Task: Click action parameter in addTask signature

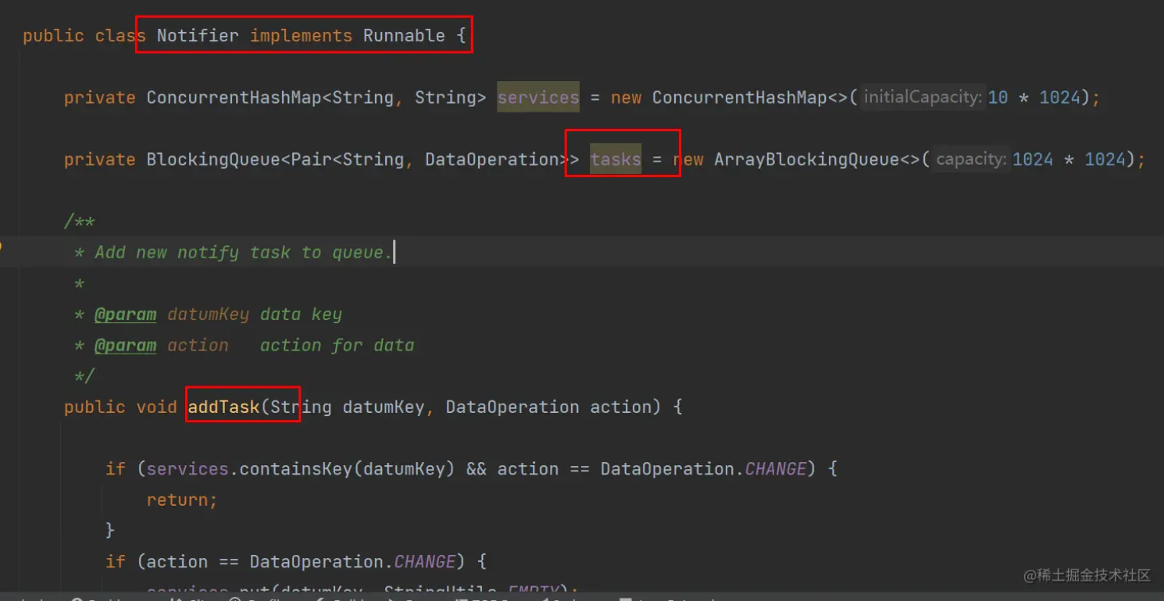Action: pos(620,407)
